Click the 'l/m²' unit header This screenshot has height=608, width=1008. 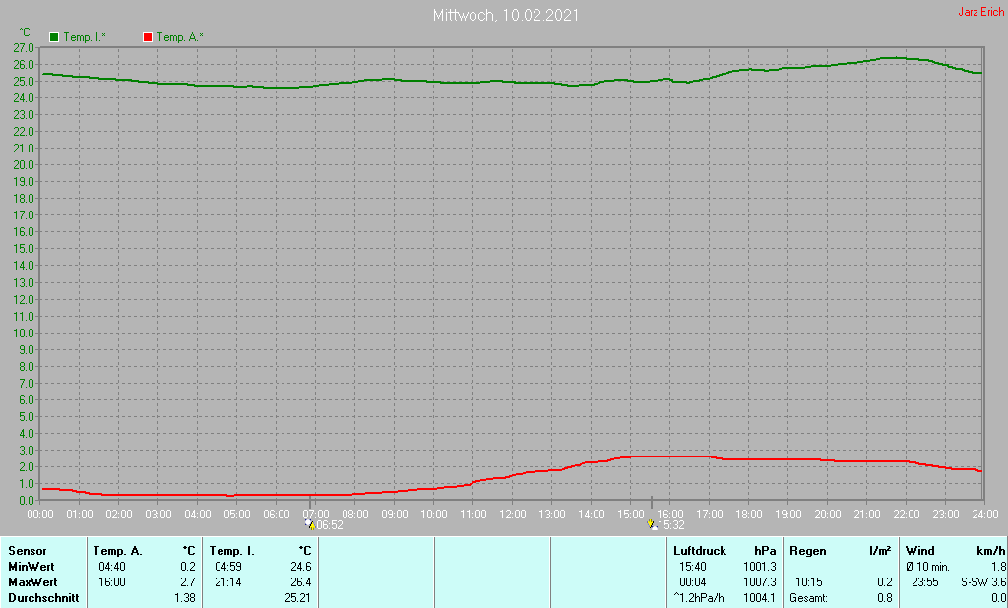click(x=880, y=551)
